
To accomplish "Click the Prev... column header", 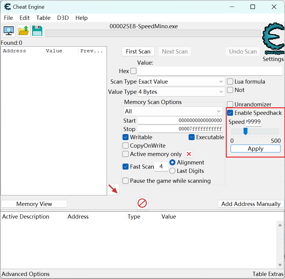I will coord(92,51).
